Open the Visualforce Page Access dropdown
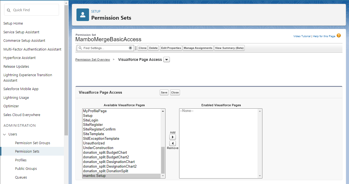This screenshot has height=184, width=349. [167, 60]
